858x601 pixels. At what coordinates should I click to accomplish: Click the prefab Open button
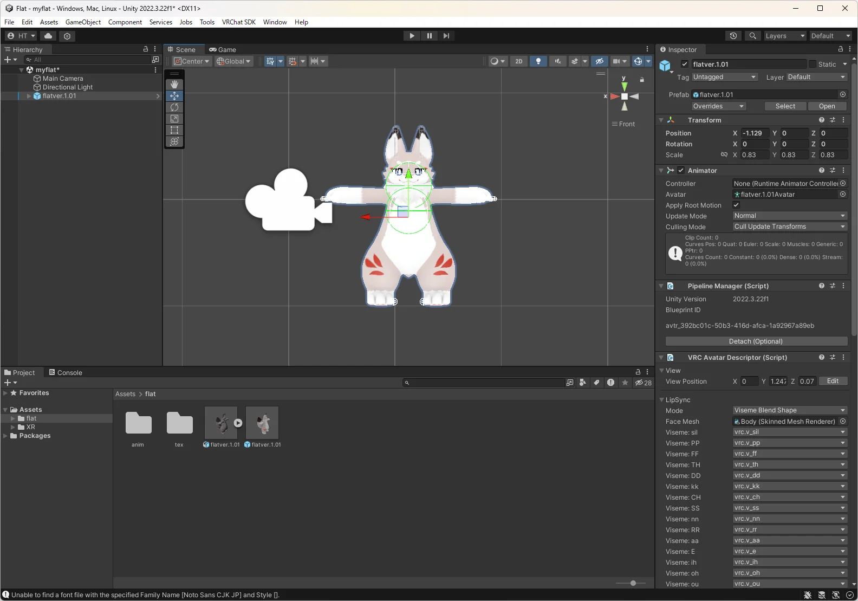(827, 106)
